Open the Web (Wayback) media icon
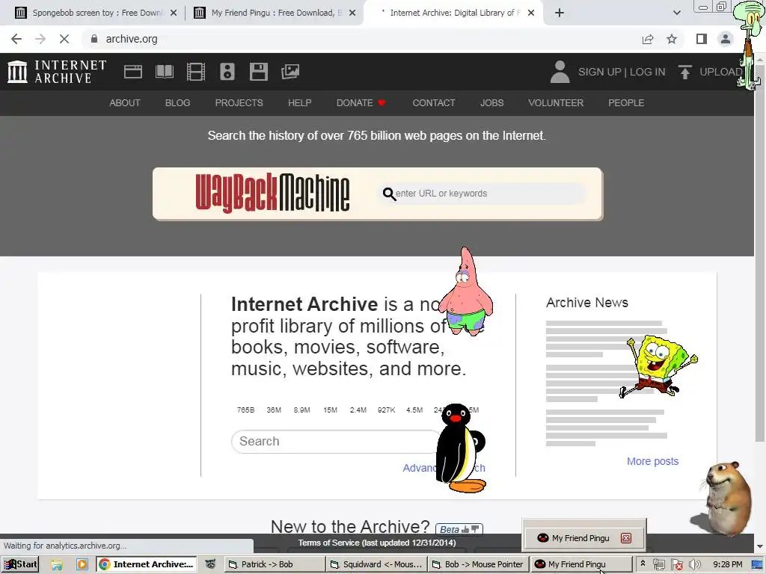The image size is (766, 574). pyautogui.click(x=133, y=72)
